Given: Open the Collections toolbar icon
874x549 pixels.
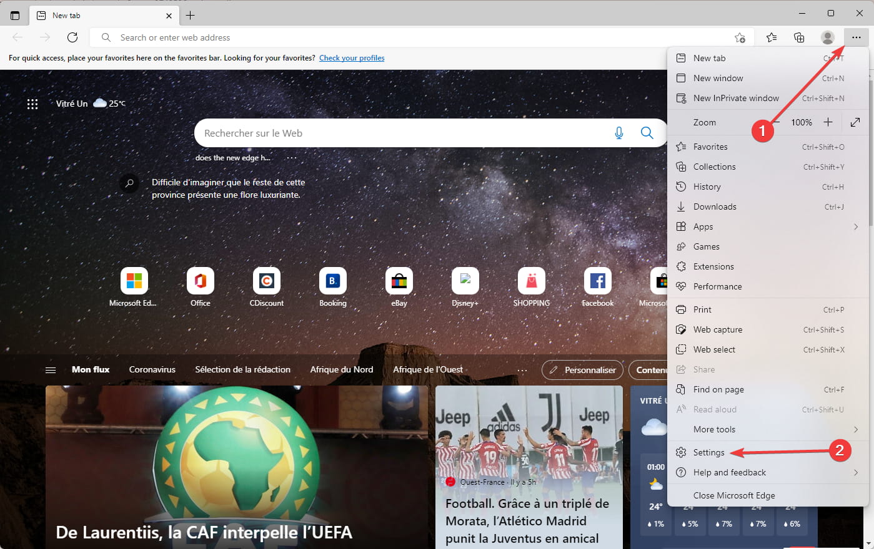Looking at the screenshot, I should [x=799, y=37].
